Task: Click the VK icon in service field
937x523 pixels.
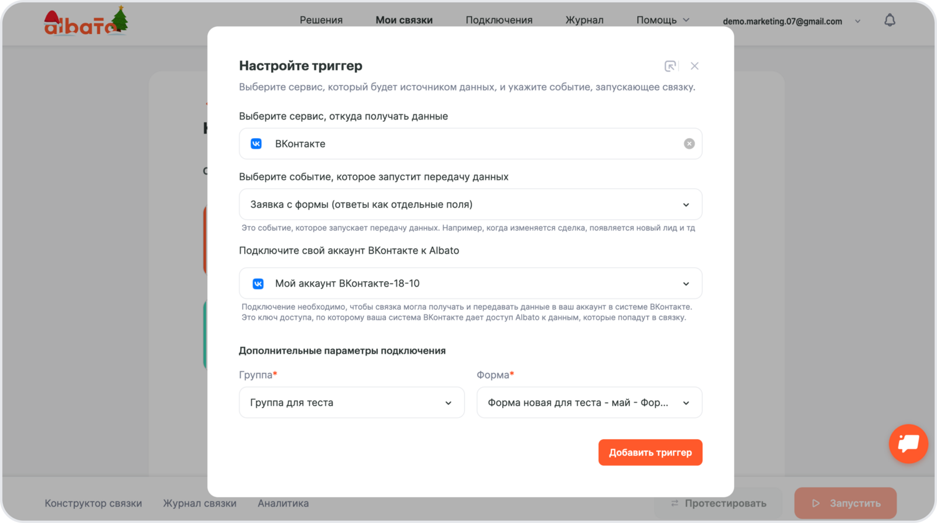Action: tap(257, 144)
